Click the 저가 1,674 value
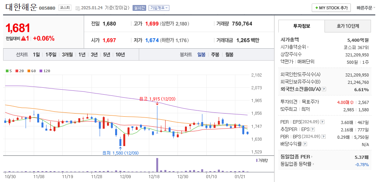Screen dimensions: 378x182 (x=152, y=40)
